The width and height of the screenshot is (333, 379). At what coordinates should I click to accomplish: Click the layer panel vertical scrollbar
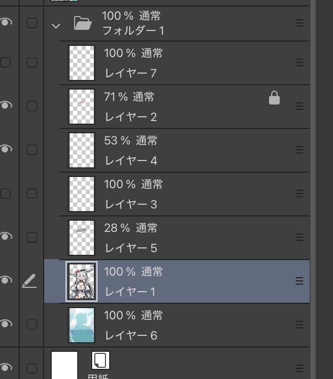click(314, 190)
